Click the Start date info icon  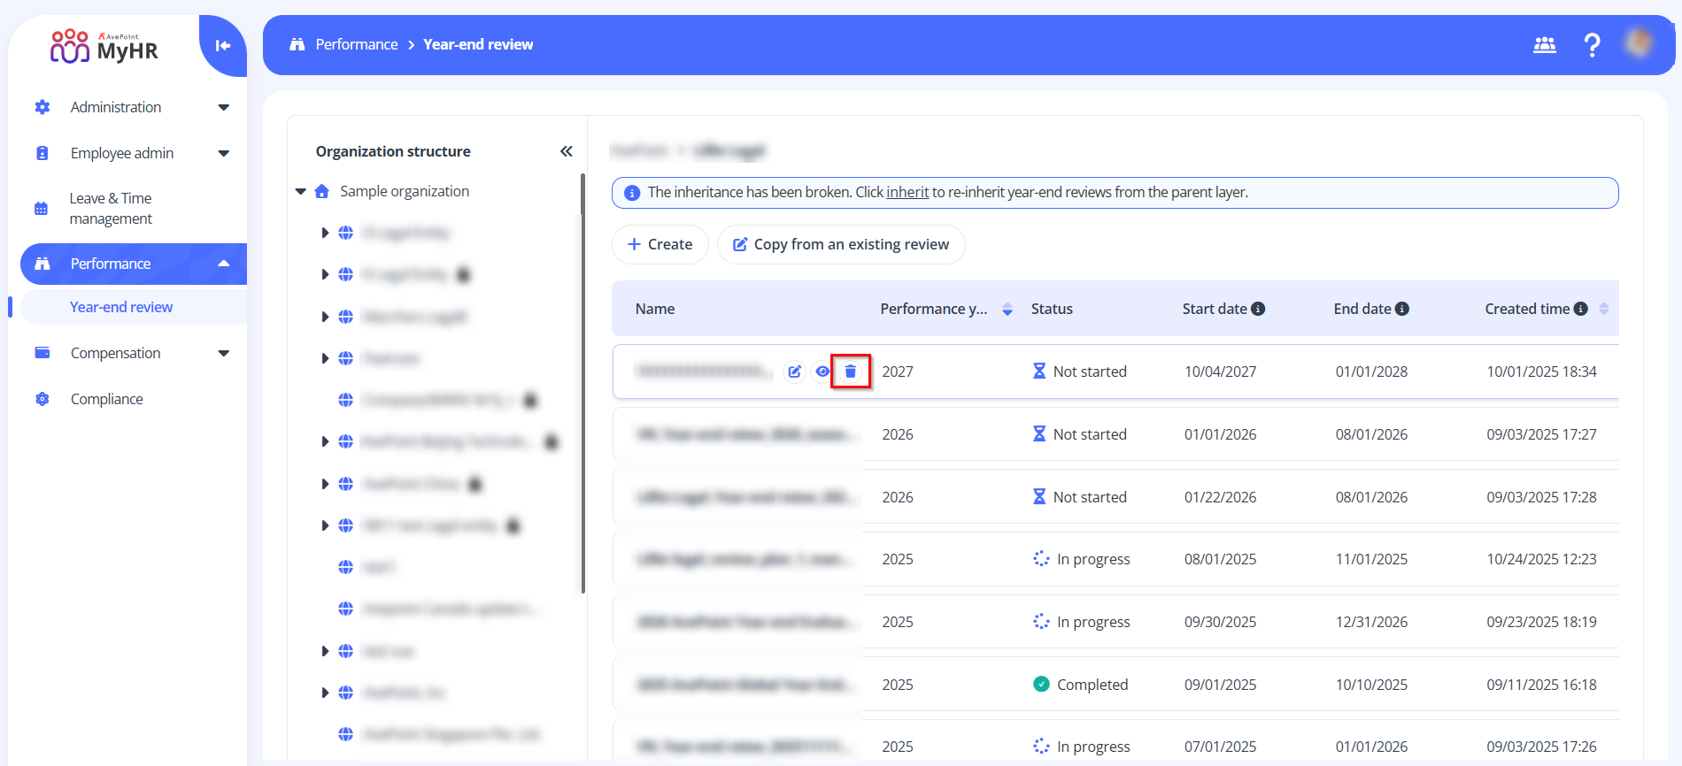(1258, 309)
